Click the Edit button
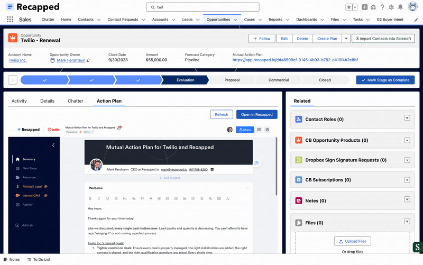 [284, 39]
